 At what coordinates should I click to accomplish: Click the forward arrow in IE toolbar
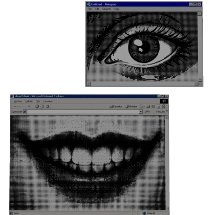(29, 106)
